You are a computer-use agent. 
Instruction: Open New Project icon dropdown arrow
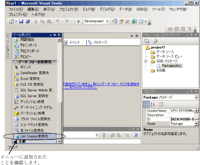pos(16,21)
